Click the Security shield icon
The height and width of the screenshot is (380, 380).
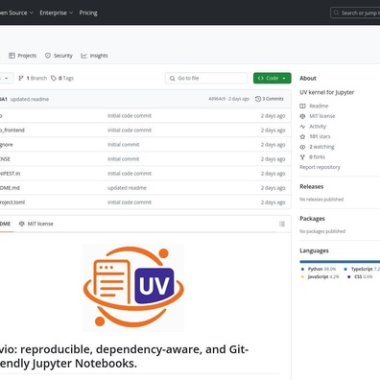click(x=48, y=56)
